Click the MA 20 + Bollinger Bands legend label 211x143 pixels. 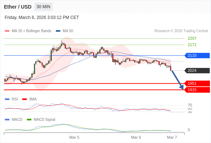(x=31, y=31)
